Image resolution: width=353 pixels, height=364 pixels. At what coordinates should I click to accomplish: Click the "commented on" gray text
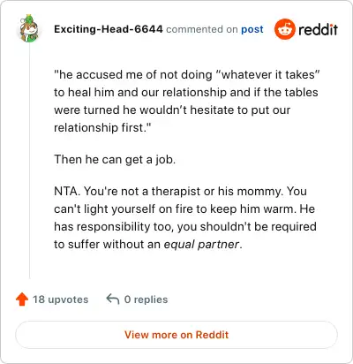click(202, 29)
